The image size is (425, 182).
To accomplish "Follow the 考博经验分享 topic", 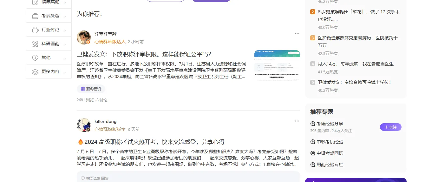I will pyautogui.click(x=390, y=127).
